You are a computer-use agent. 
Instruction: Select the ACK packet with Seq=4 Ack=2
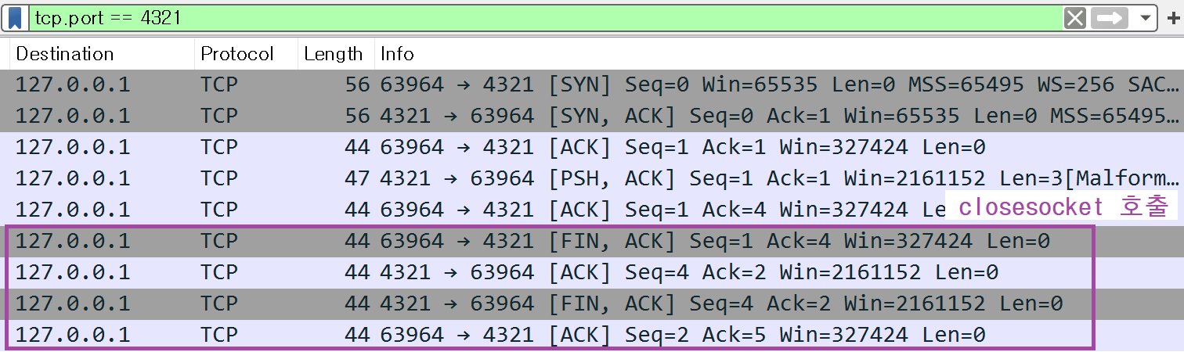548,272
